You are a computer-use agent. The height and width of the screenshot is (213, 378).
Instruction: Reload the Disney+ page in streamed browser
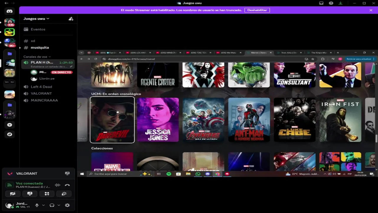pyautogui.click(x=96, y=59)
